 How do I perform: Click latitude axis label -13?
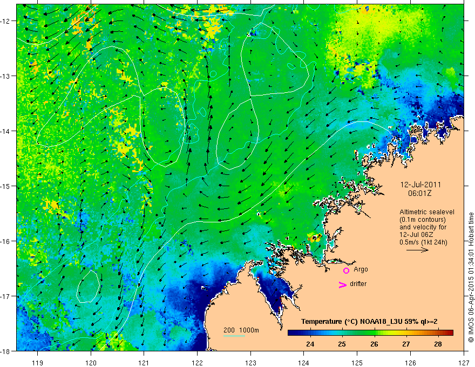point(5,76)
